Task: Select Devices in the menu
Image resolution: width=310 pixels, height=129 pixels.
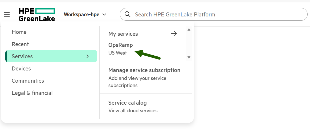Action: [21, 69]
